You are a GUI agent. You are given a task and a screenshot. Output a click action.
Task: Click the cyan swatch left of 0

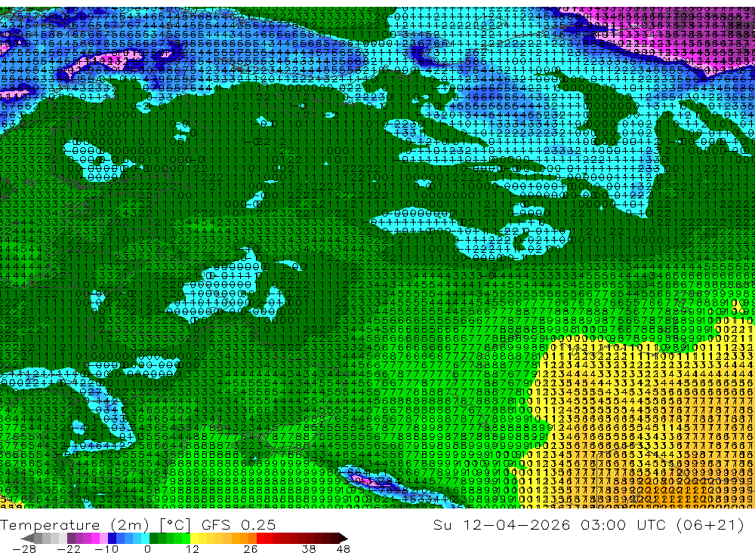point(145,538)
